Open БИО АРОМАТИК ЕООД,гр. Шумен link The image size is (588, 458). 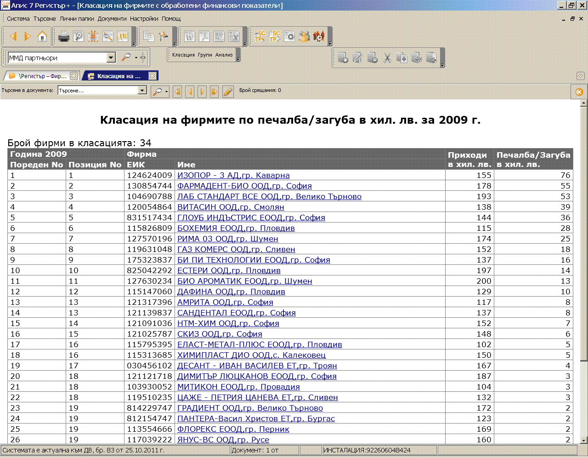click(245, 281)
